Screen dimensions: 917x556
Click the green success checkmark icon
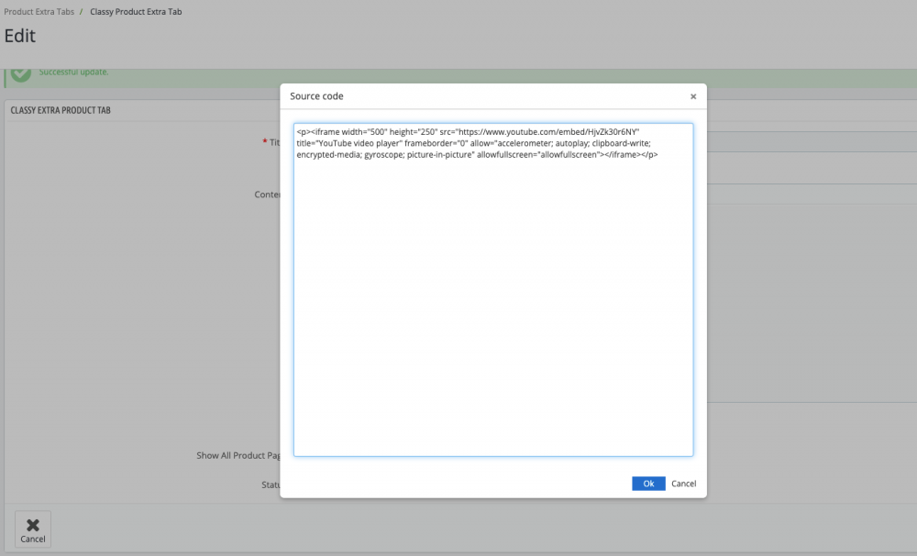25,69
